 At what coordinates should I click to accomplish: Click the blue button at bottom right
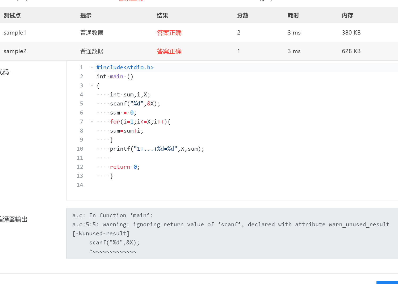[387, 282]
